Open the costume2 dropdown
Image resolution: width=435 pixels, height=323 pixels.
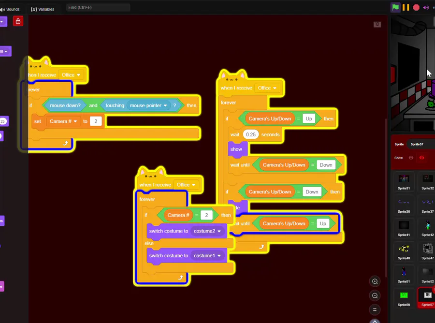click(x=207, y=231)
